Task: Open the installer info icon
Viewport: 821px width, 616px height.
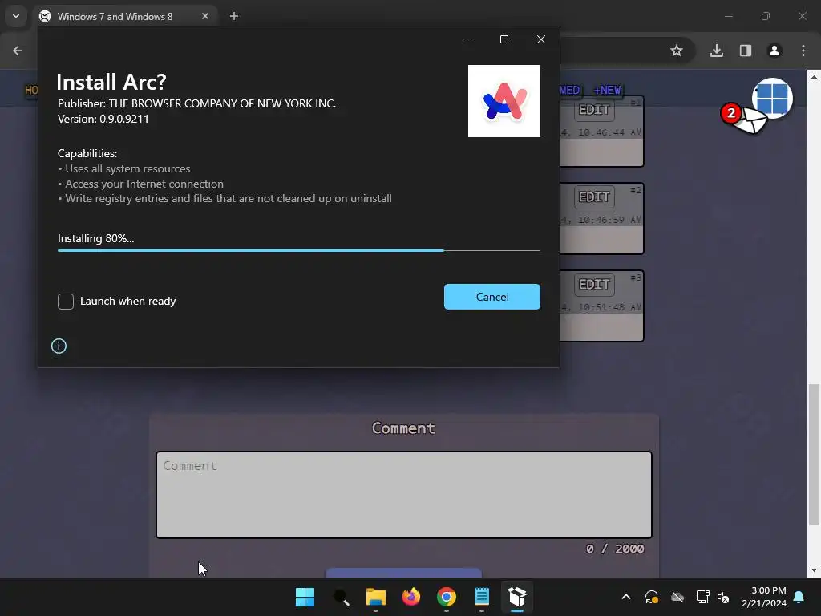Action: tap(59, 346)
